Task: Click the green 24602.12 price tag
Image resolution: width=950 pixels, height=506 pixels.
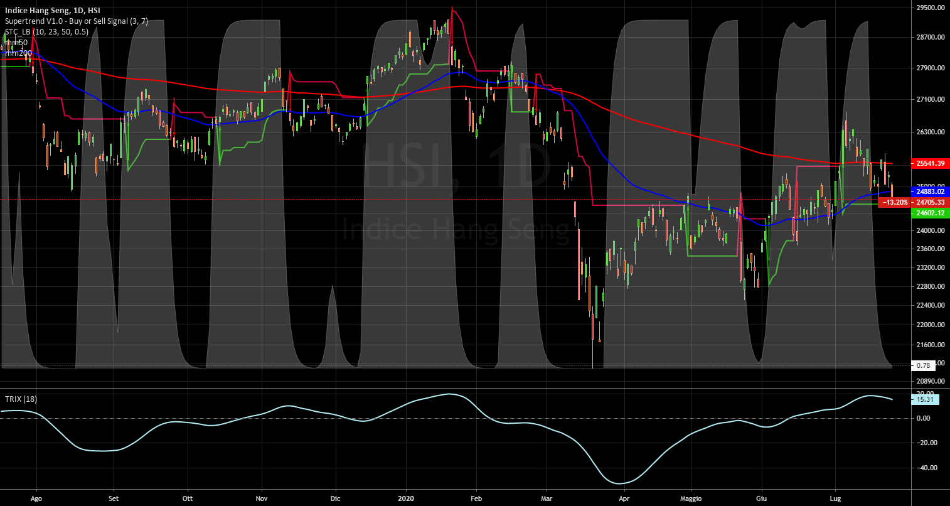Action: [931, 213]
